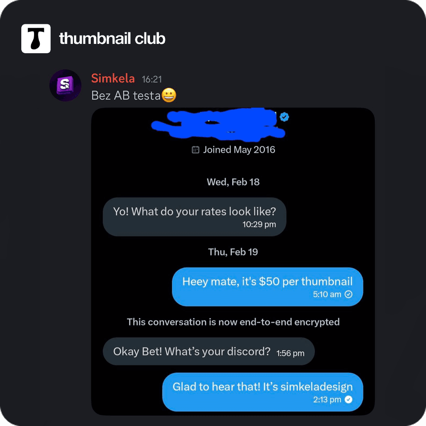Image resolution: width=426 pixels, height=426 pixels.
Task: Click the Wed, Feb 18 date separator
Action: point(233,182)
